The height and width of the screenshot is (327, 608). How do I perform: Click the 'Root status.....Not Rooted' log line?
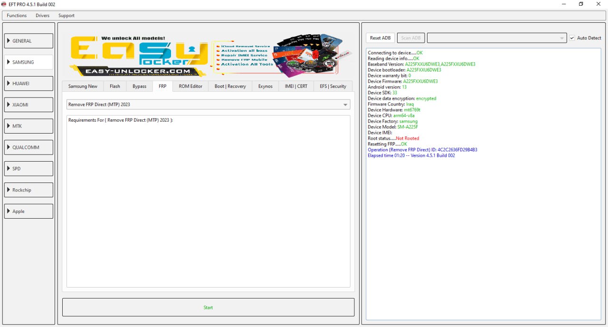pos(393,138)
